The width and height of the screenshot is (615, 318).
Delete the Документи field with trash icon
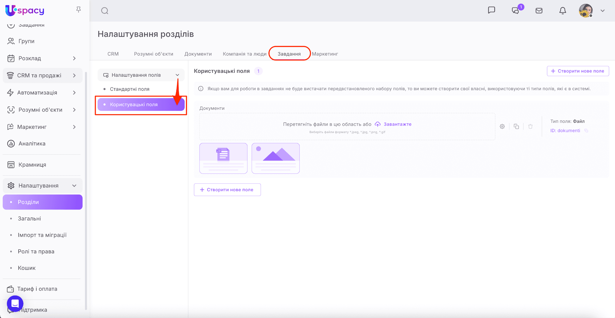[530, 126]
